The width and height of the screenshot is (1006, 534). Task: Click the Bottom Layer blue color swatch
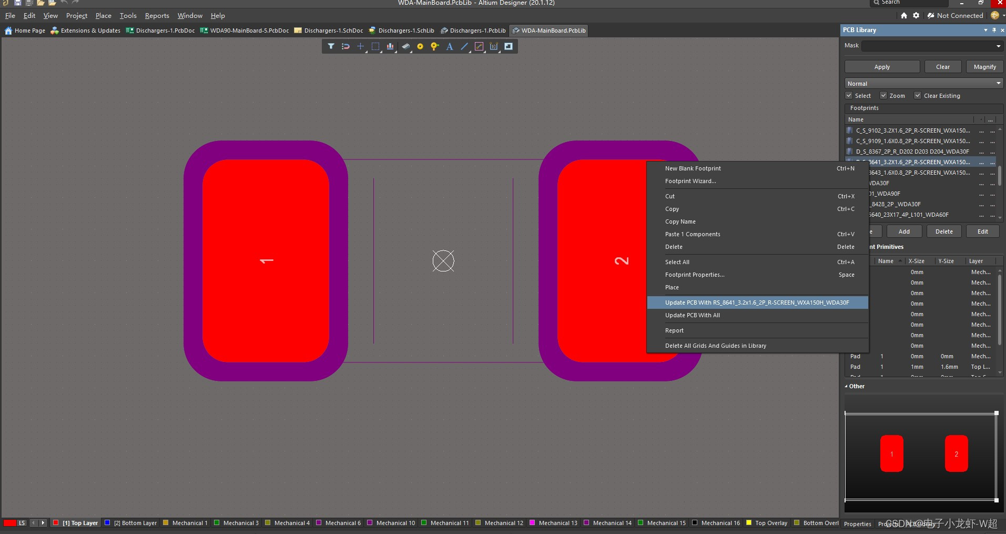(x=107, y=523)
